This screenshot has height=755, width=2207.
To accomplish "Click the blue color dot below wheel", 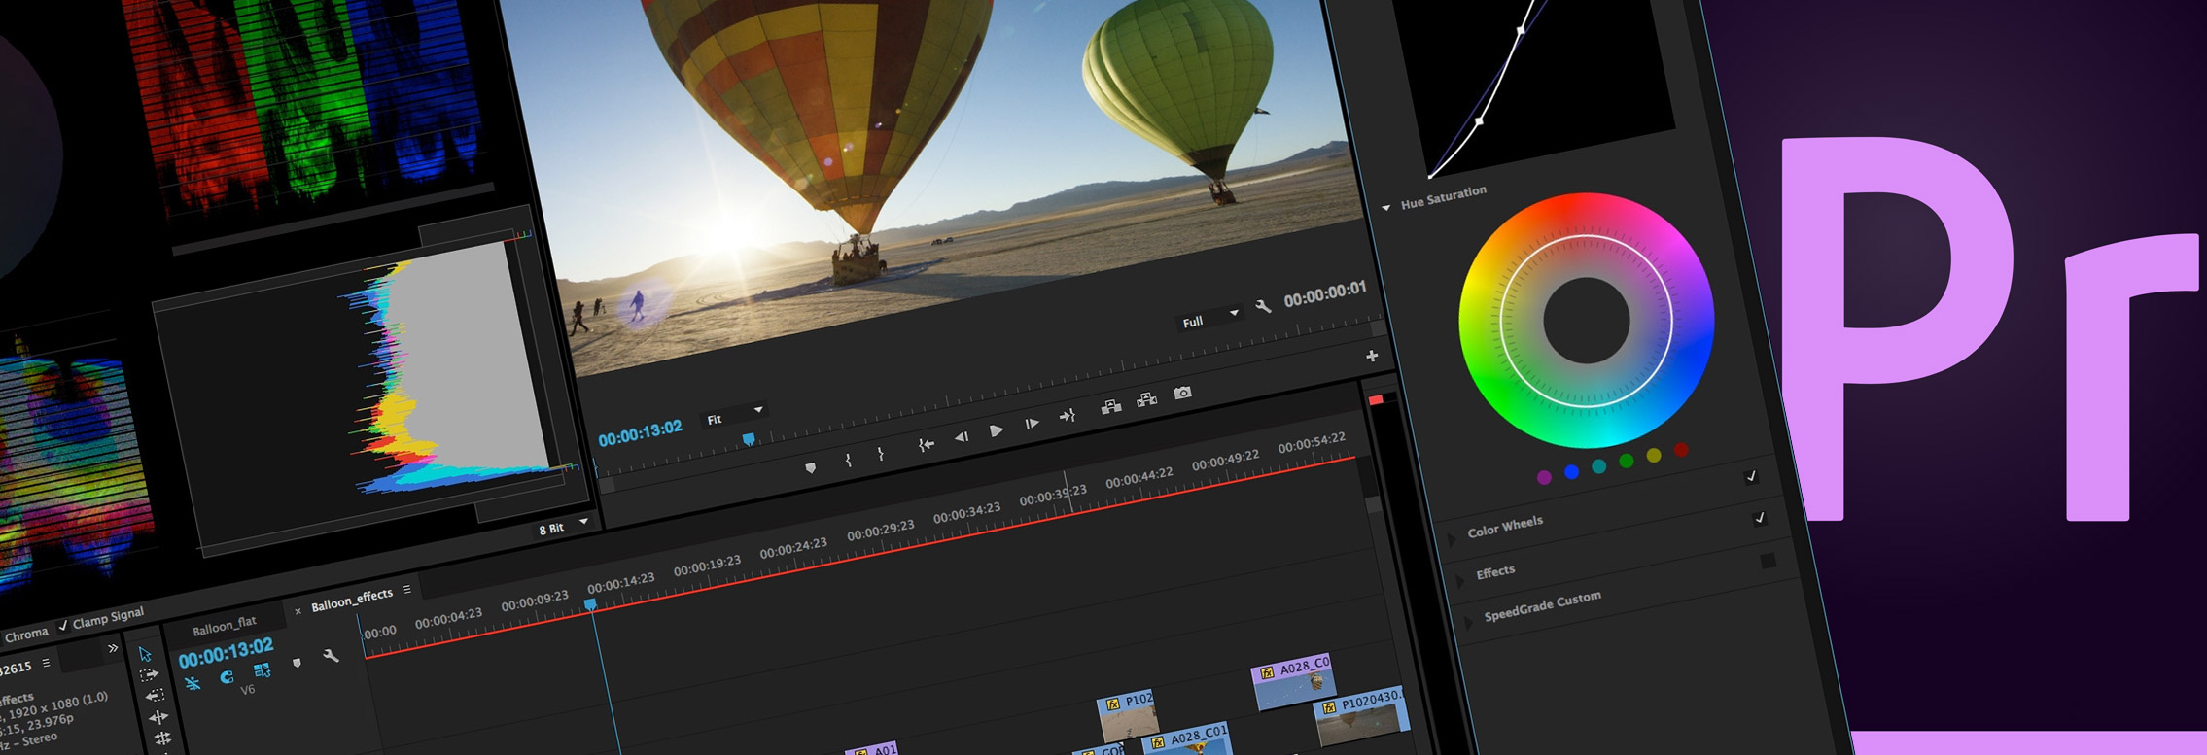I will (1571, 472).
